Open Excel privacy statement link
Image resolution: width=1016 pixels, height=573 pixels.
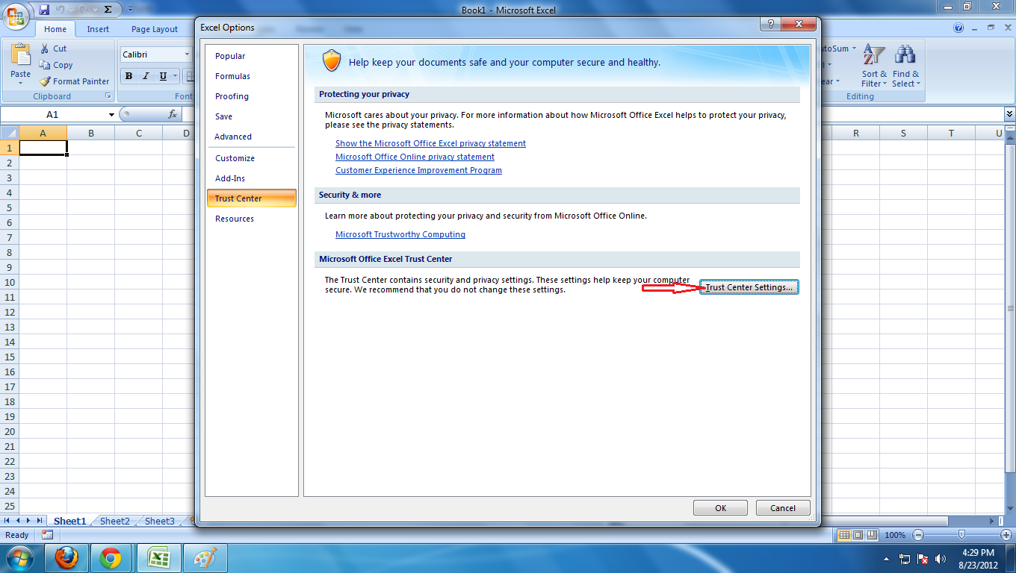pyautogui.click(x=430, y=143)
